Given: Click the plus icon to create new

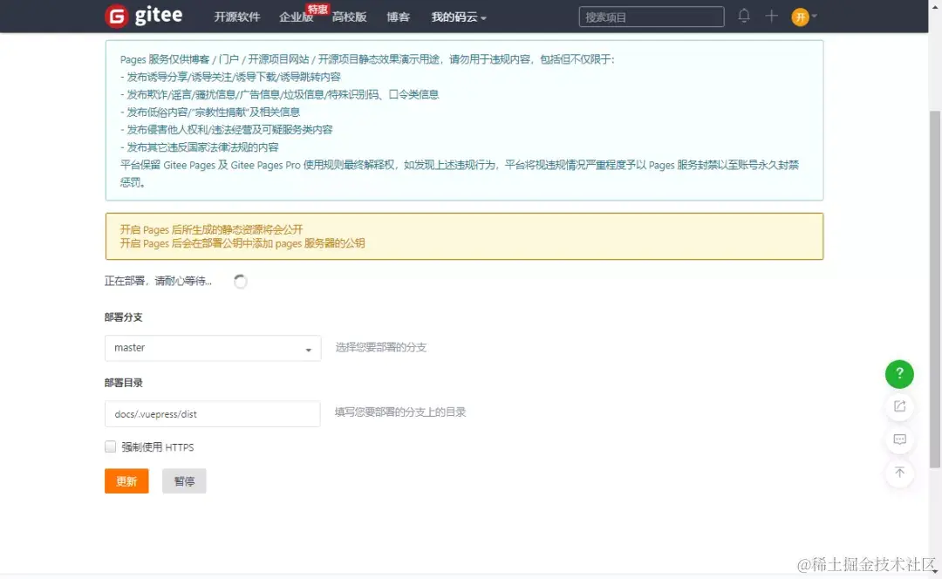Looking at the screenshot, I should pyautogui.click(x=769, y=16).
